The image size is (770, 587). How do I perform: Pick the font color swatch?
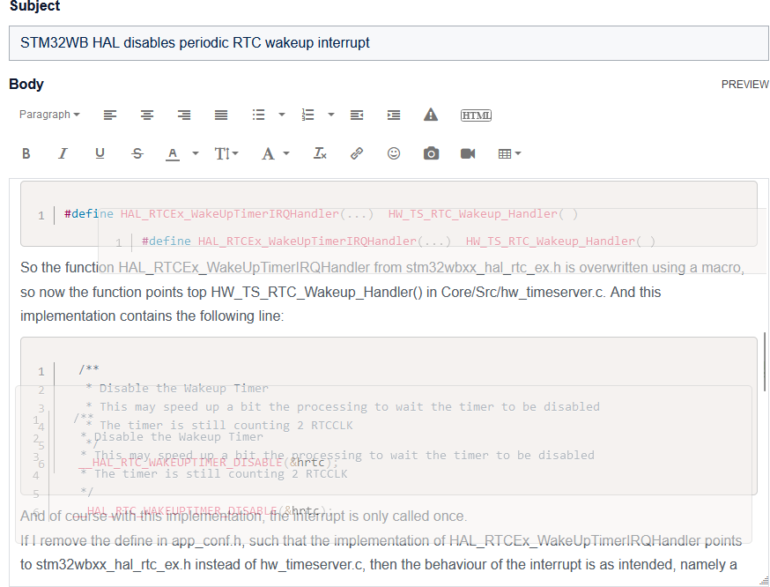pos(174,153)
